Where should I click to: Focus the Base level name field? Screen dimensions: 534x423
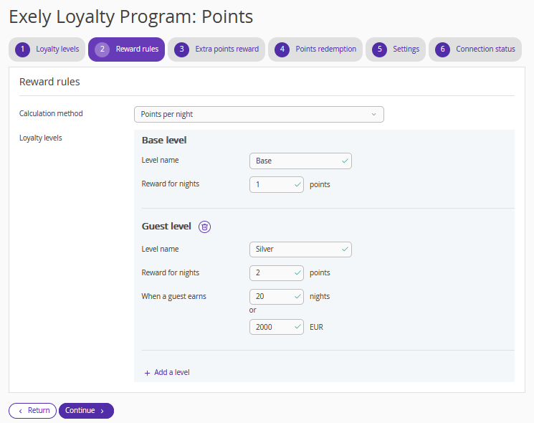(300, 161)
